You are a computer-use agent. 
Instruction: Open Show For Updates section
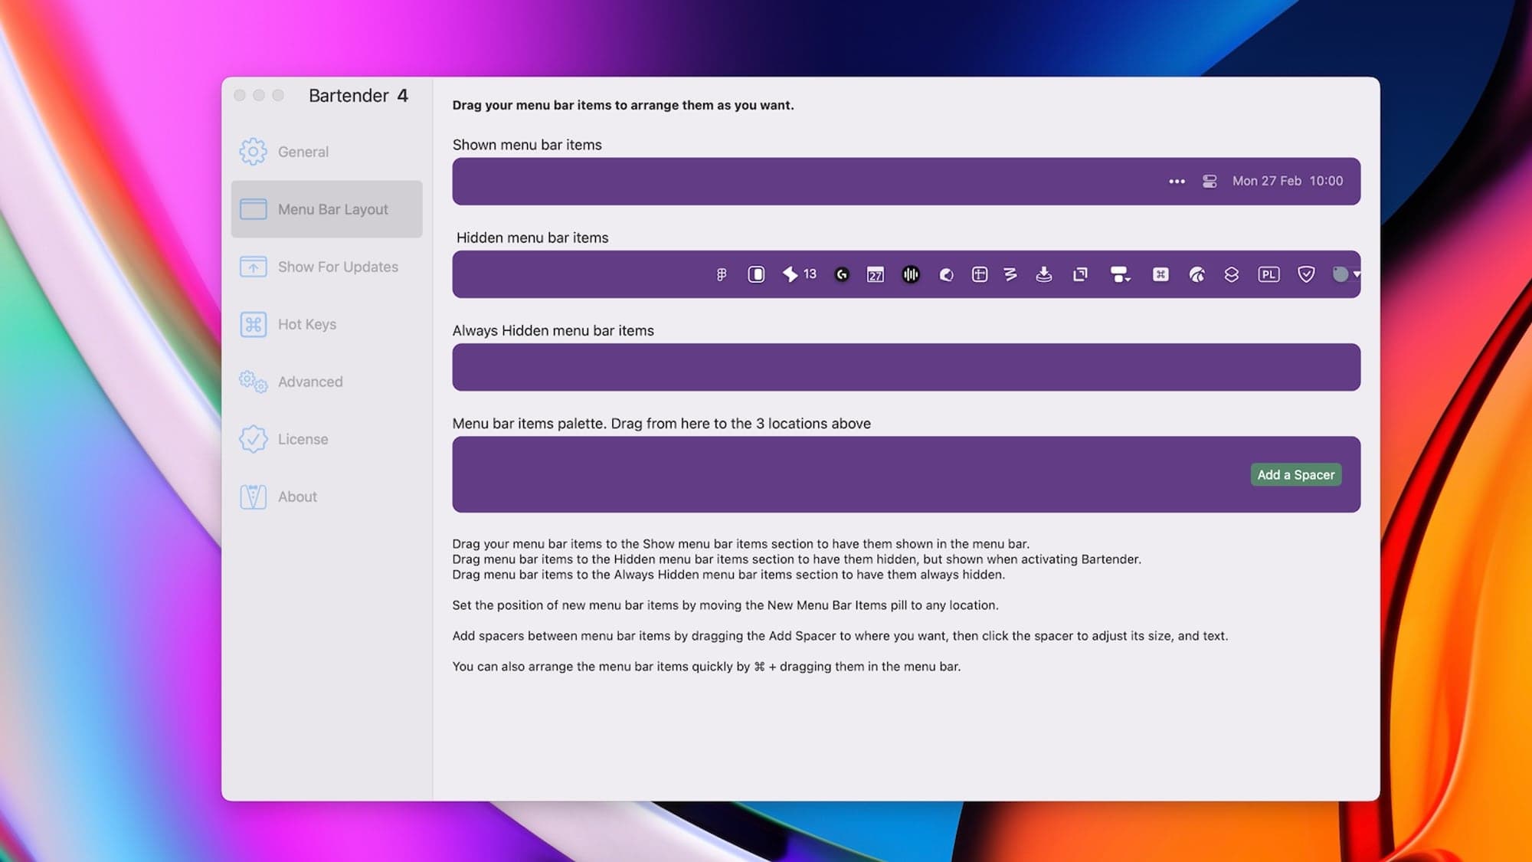tap(326, 267)
